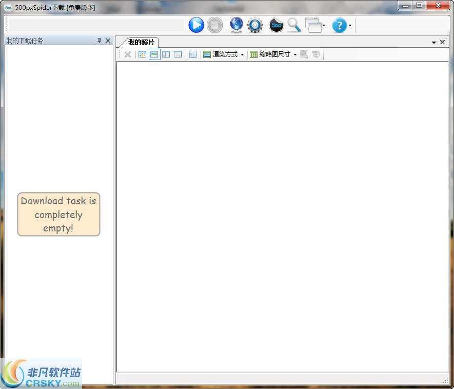Start download with the blue play button
This screenshot has width=454, height=389.
[196, 25]
